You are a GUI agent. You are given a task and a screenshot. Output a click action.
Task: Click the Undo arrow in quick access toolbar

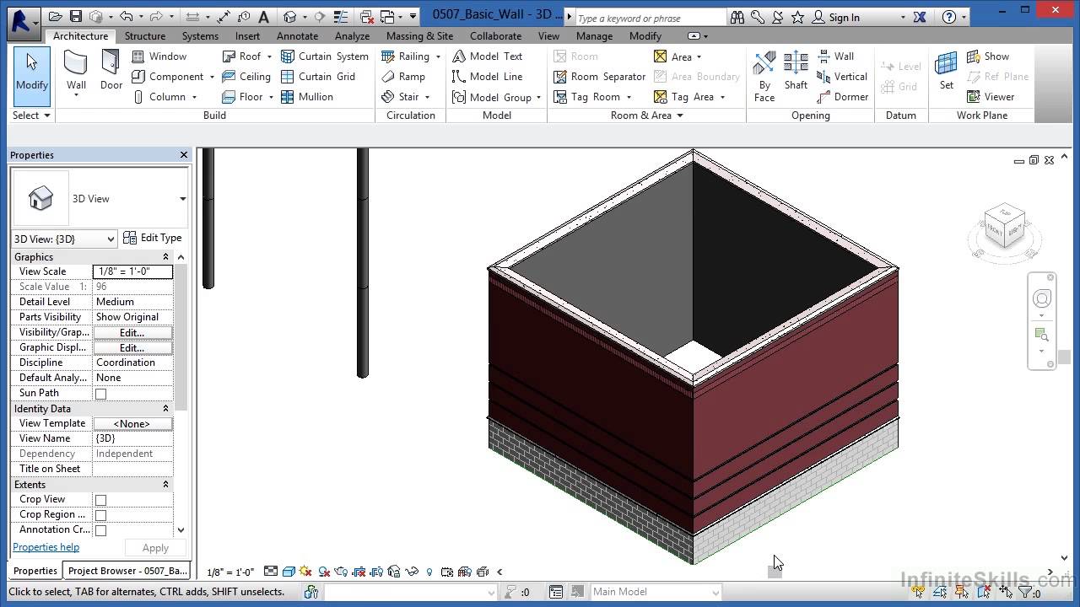click(x=126, y=16)
